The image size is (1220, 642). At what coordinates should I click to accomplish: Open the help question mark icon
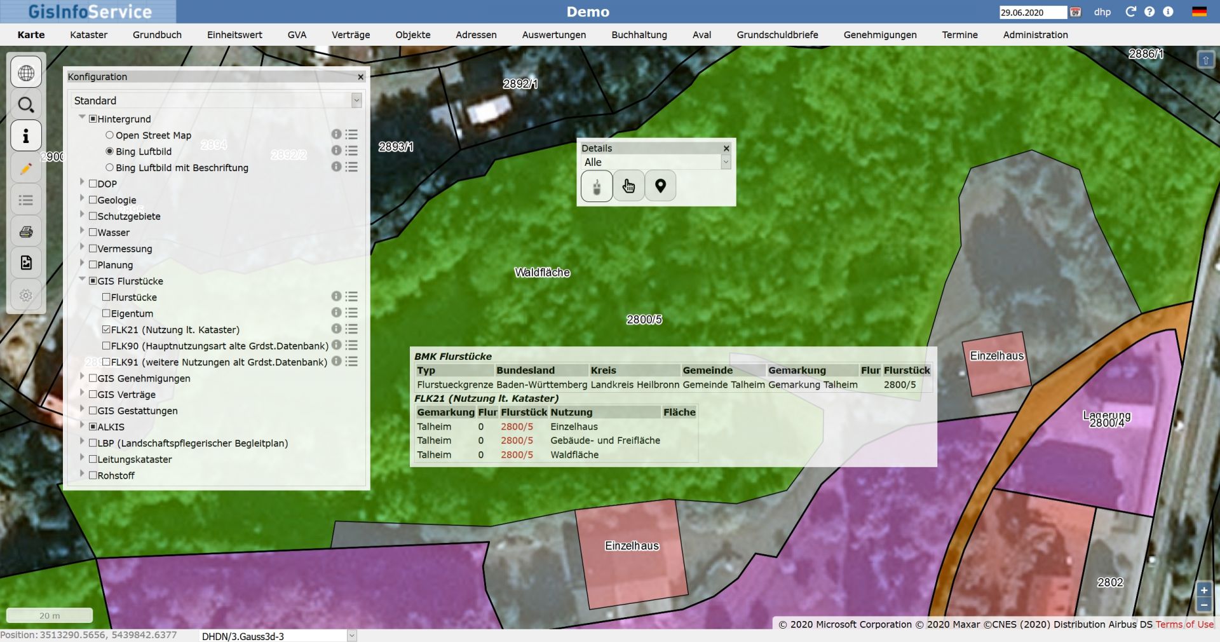click(x=1149, y=11)
